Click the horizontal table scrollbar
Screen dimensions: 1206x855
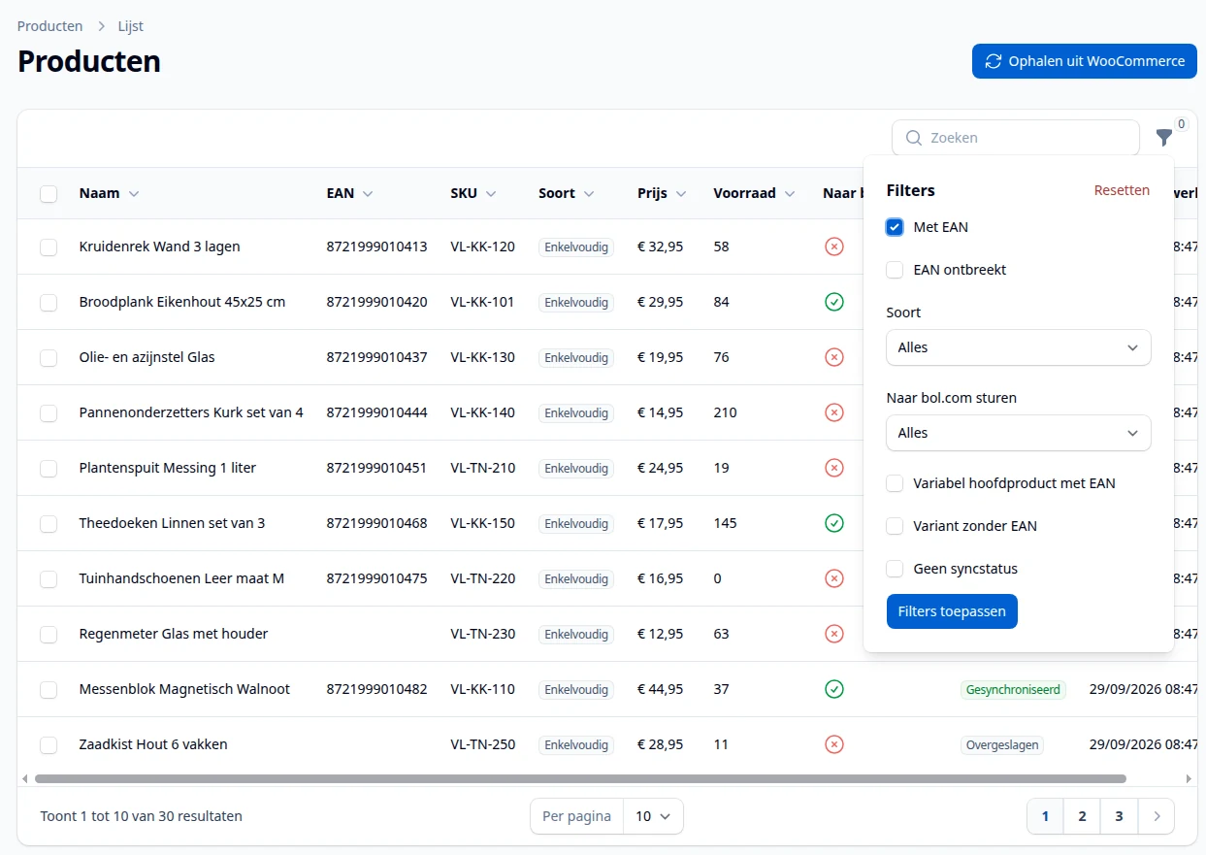point(580,778)
